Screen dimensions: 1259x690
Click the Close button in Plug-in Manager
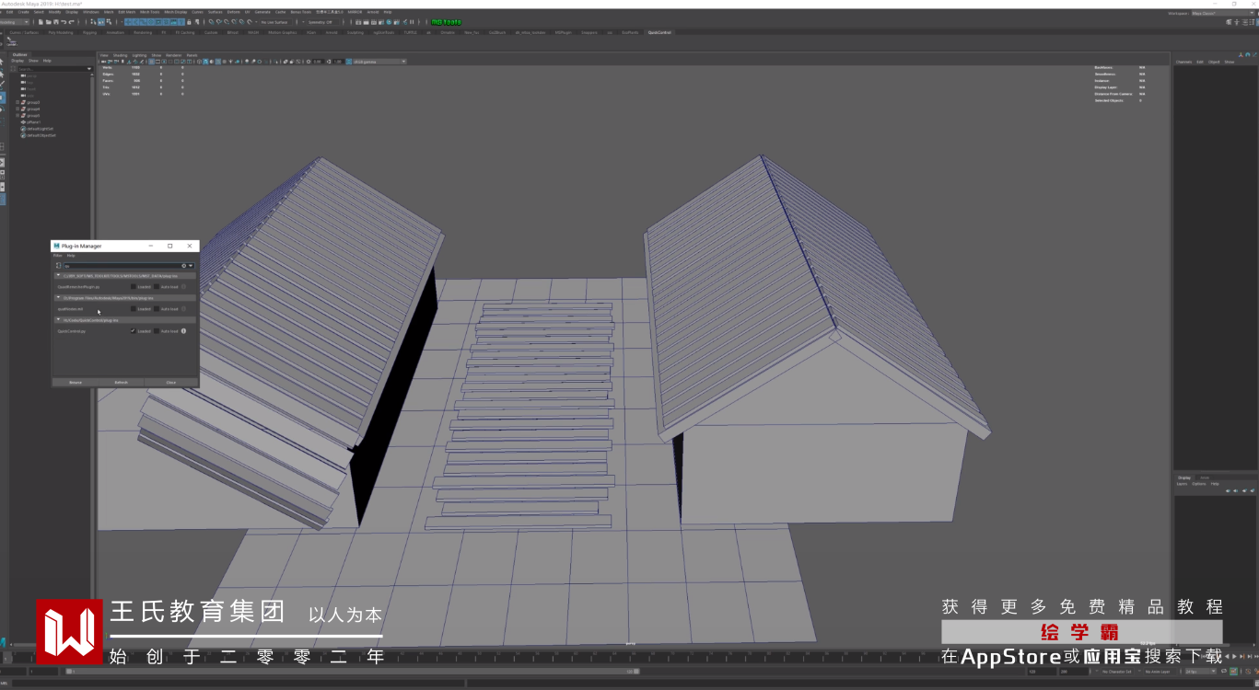170,382
